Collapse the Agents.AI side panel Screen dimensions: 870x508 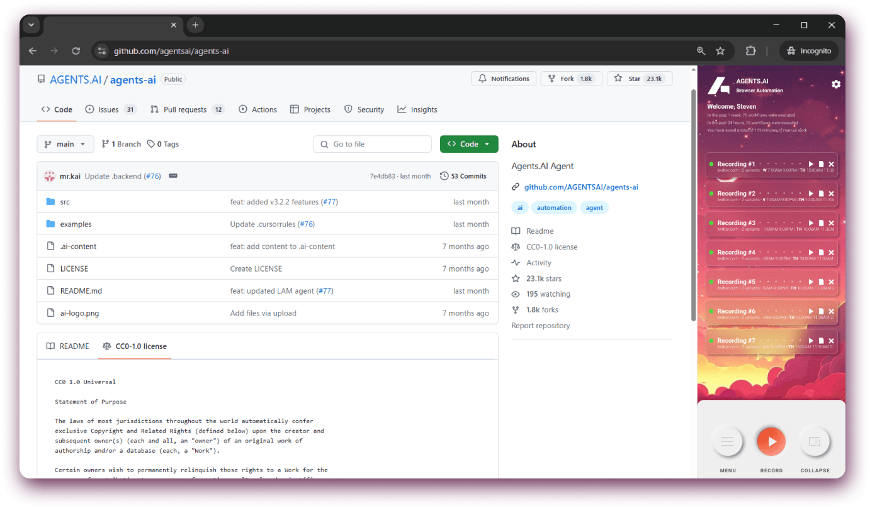coord(815,442)
